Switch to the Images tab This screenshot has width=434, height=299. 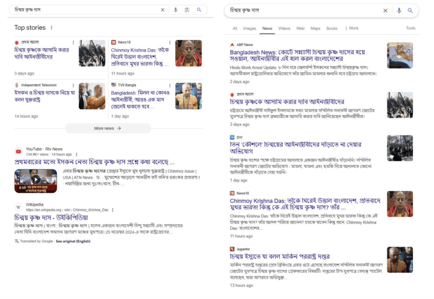coord(250,28)
